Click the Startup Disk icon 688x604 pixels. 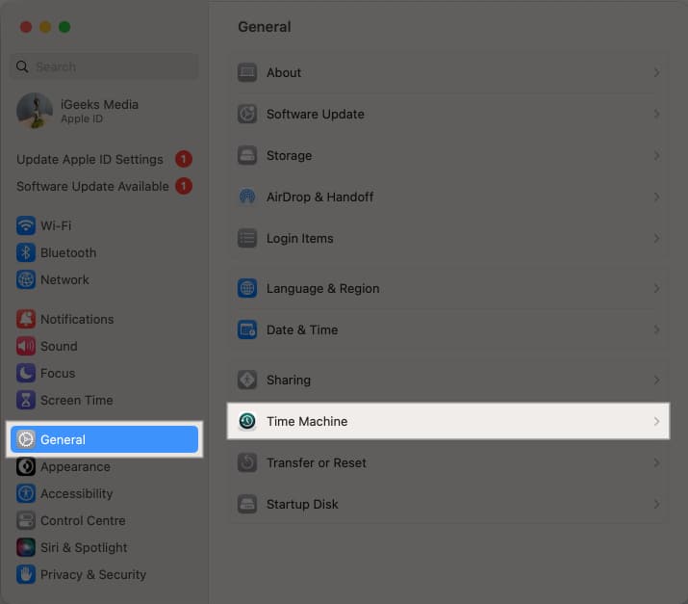tap(247, 504)
